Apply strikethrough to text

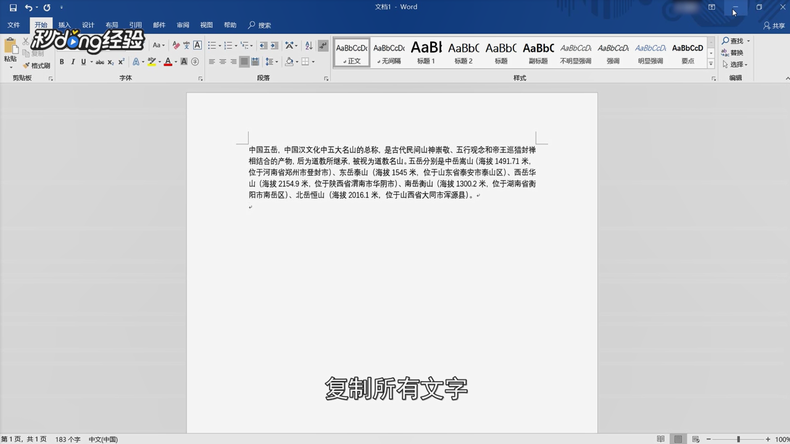(100, 62)
